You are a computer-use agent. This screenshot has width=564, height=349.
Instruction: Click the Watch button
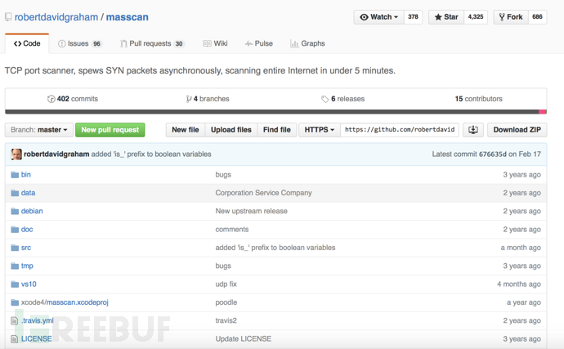pos(379,17)
